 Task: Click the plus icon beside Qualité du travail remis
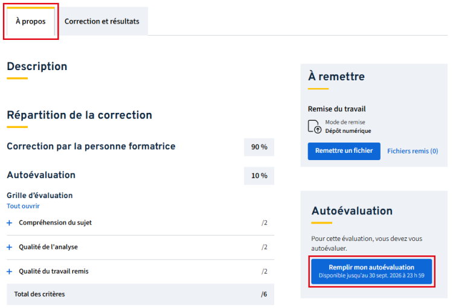[x=10, y=272]
